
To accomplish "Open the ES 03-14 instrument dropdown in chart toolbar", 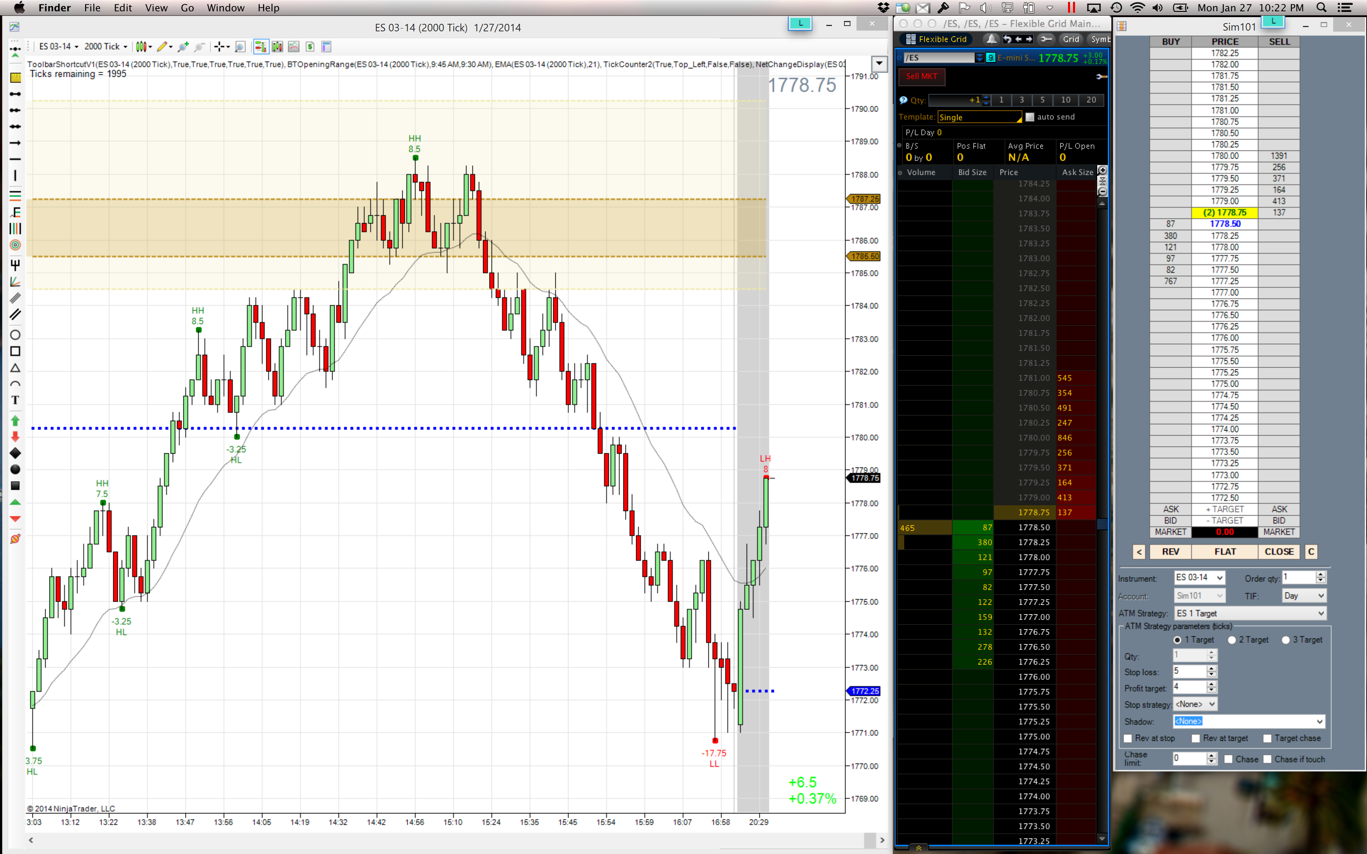I will tap(59, 47).
